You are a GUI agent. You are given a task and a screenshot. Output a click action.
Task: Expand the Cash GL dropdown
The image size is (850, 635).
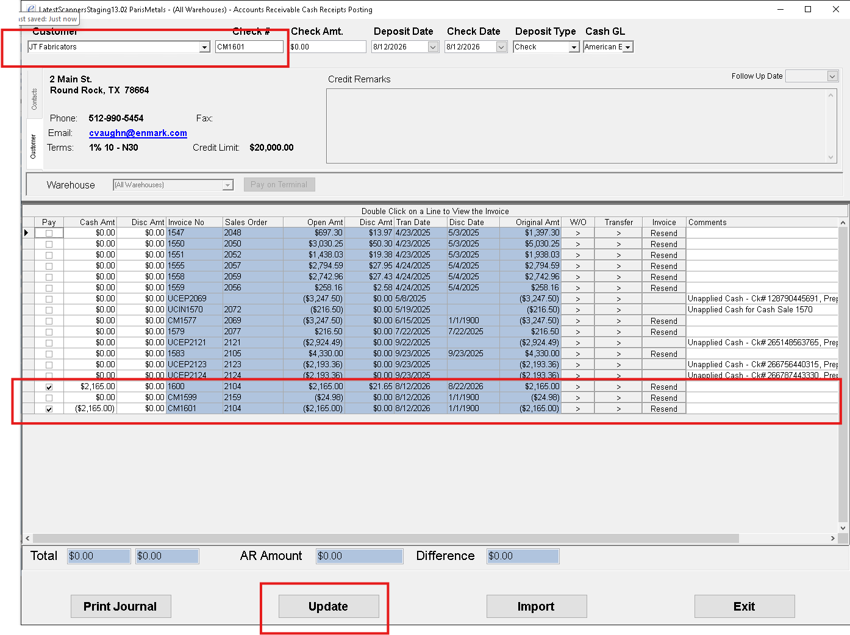(628, 47)
